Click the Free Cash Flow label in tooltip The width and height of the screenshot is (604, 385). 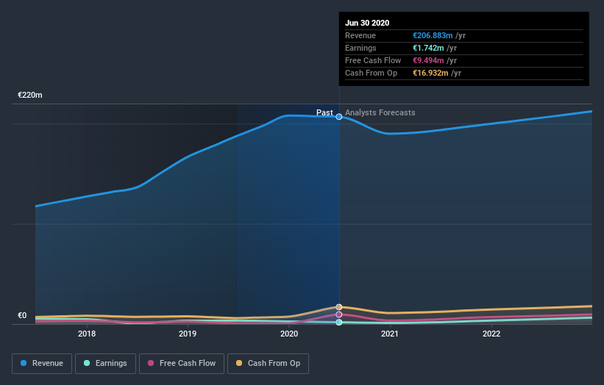point(373,60)
